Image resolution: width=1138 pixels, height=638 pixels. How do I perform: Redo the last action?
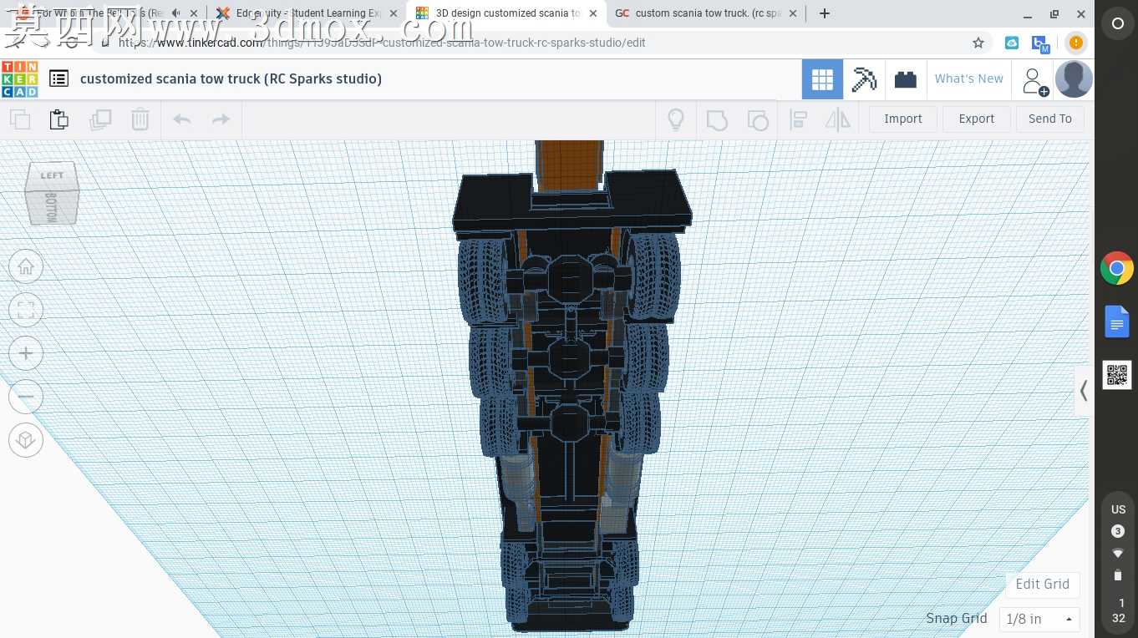[x=221, y=119]
